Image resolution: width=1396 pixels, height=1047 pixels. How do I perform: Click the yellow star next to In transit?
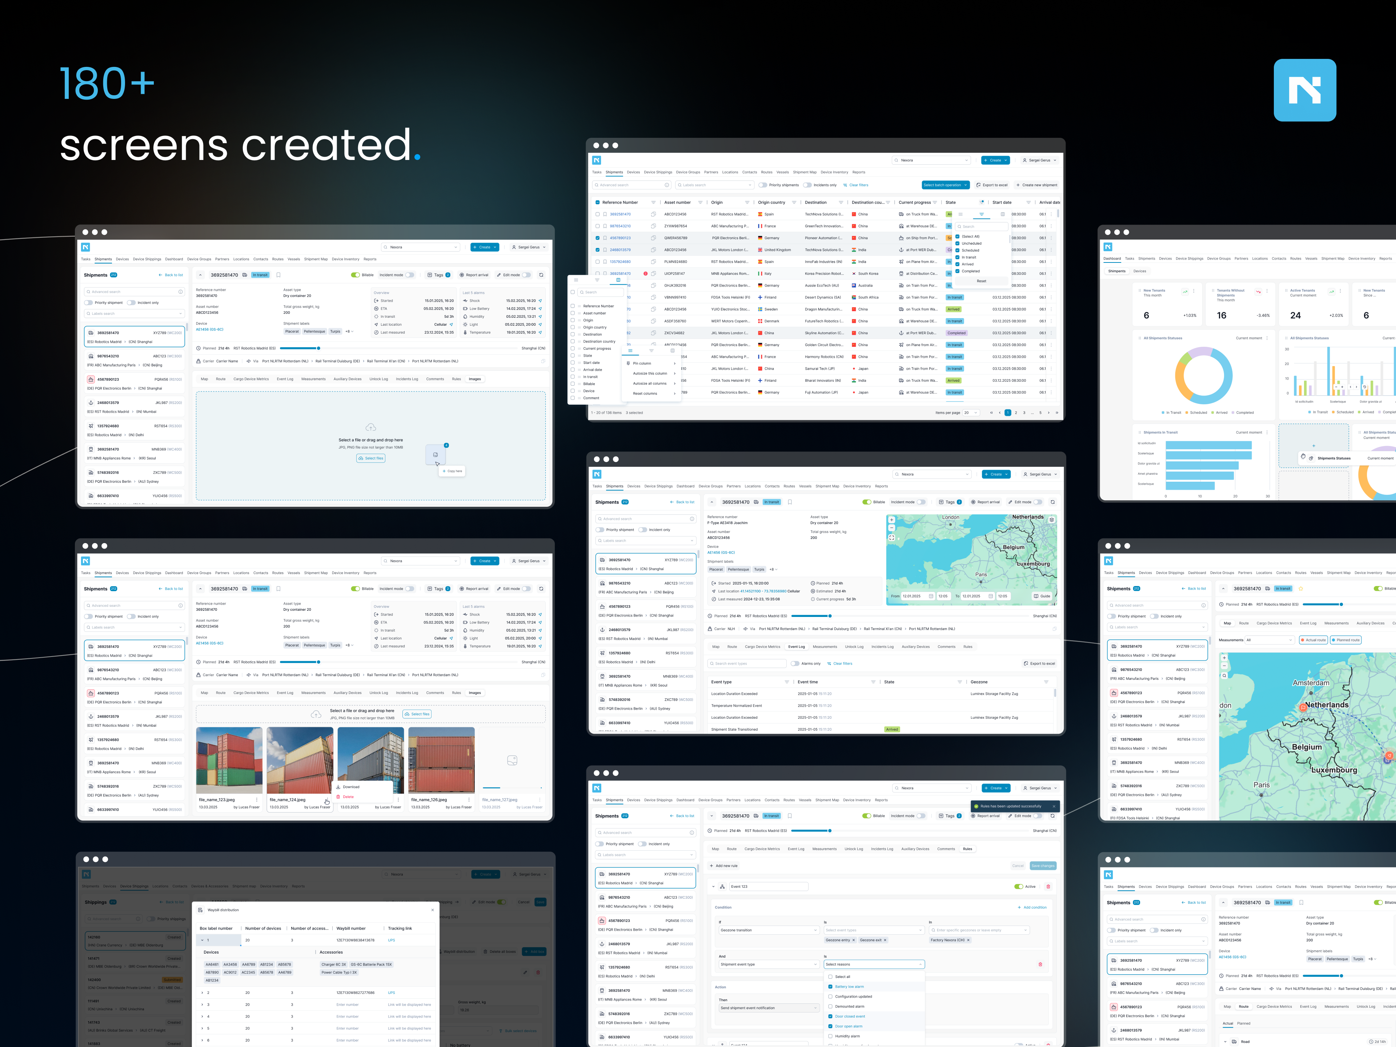point(1300,588)
